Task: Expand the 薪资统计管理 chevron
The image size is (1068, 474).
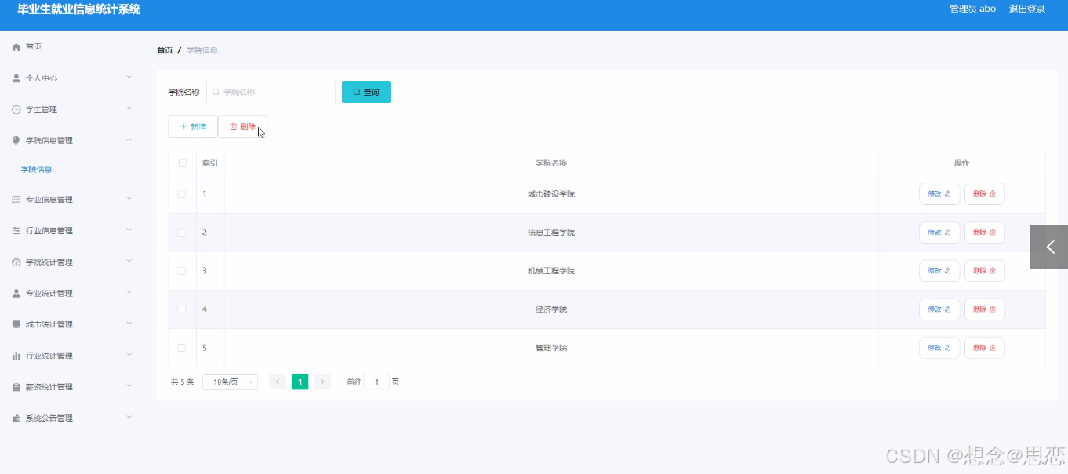Action: (129, 386)
